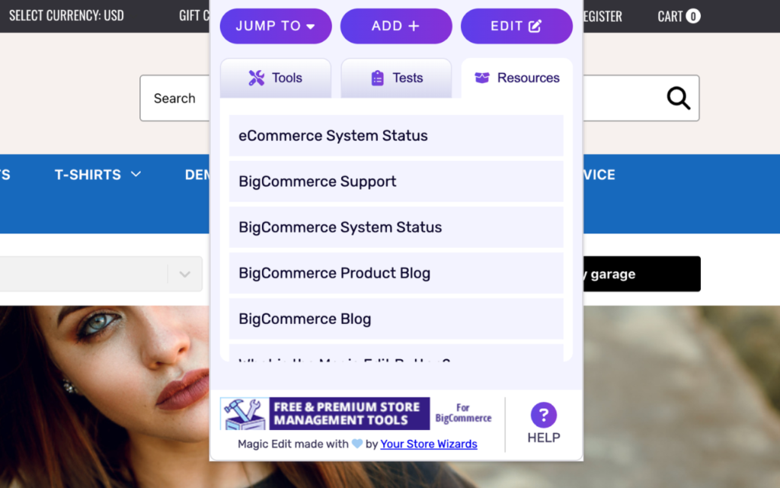Open HELP via the question mark icon

(544, 414)
